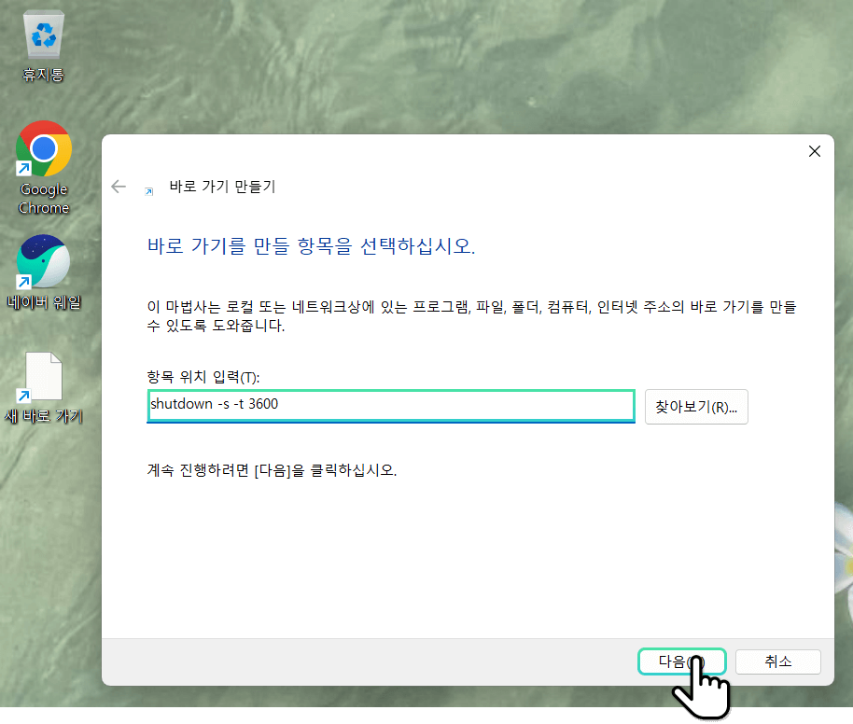This screenshot has width=853, height=724.
Task: Click the back arrow in the wizard
Action: click(x=119, y=187)
